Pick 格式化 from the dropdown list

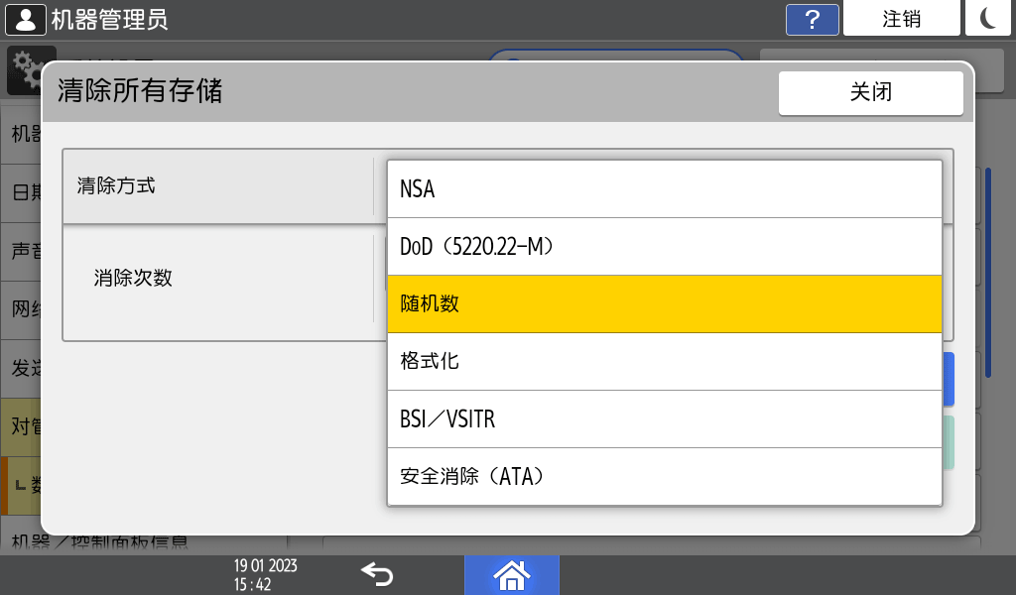[664, 361]
